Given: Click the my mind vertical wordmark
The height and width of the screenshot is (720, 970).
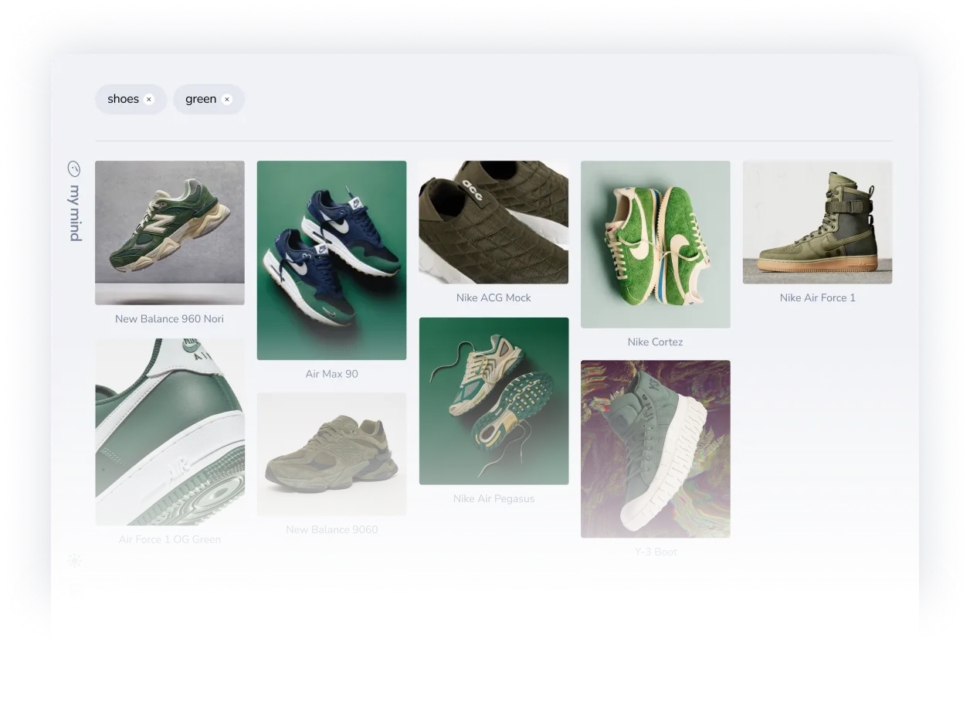Looking at the screenshot, I should 75,213.
